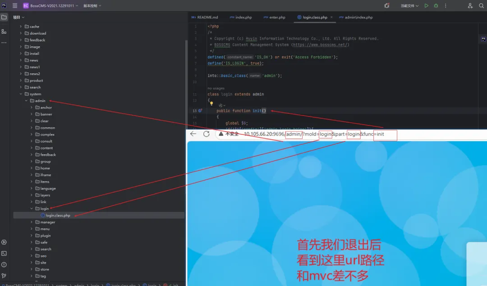
Task: Expand the language folder
Action: tap(32, 188)
